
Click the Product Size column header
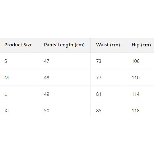[18, 45]
